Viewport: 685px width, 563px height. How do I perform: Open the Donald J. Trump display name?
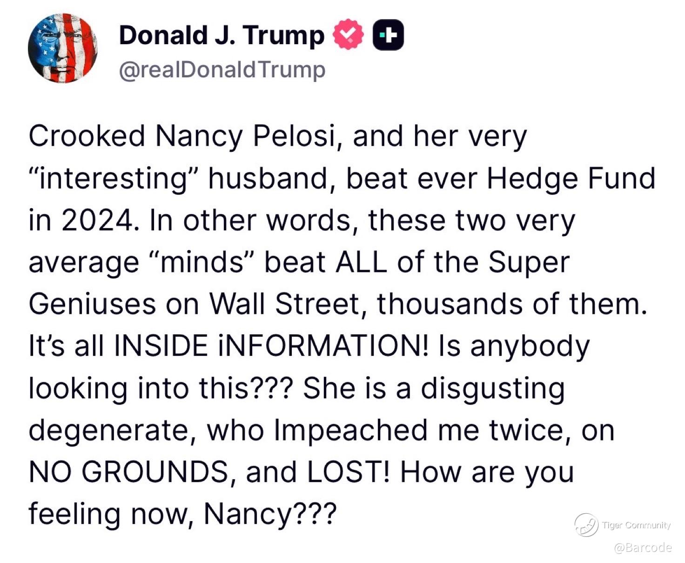click(222, 35)
